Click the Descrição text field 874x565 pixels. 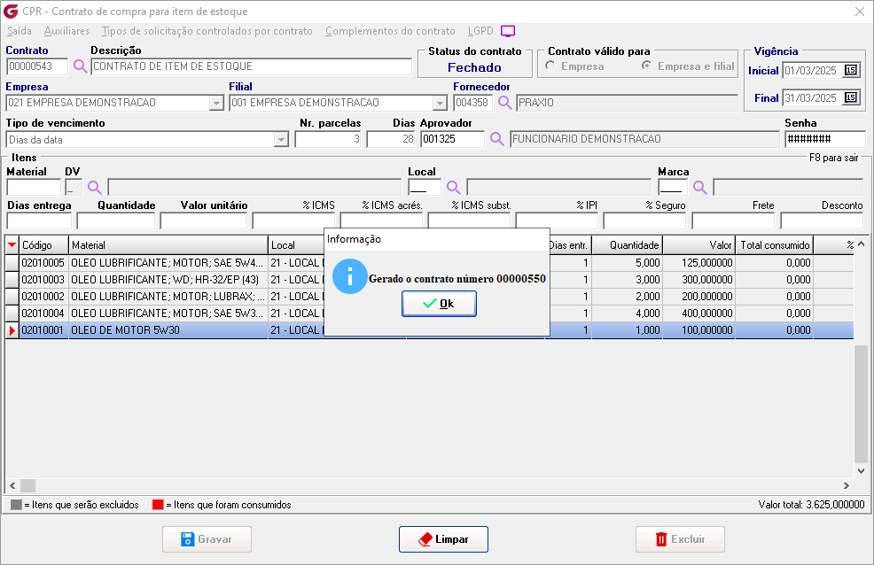251,66
